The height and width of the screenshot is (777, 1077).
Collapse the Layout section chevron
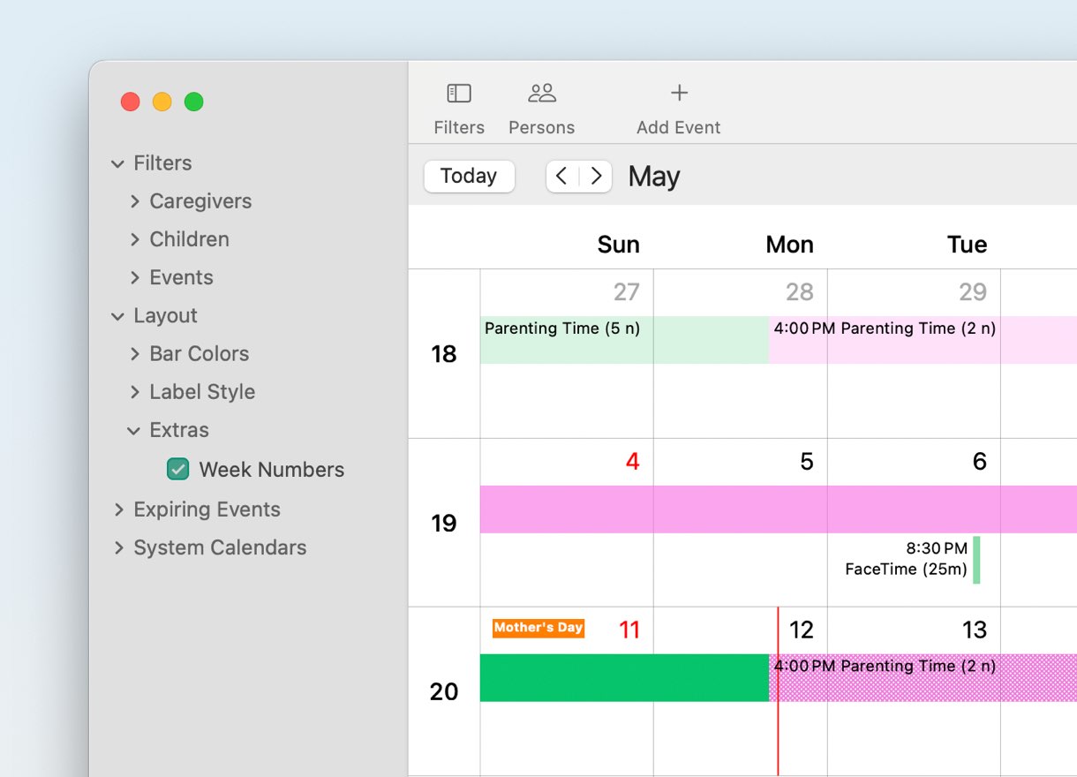(x=117, y=316)
